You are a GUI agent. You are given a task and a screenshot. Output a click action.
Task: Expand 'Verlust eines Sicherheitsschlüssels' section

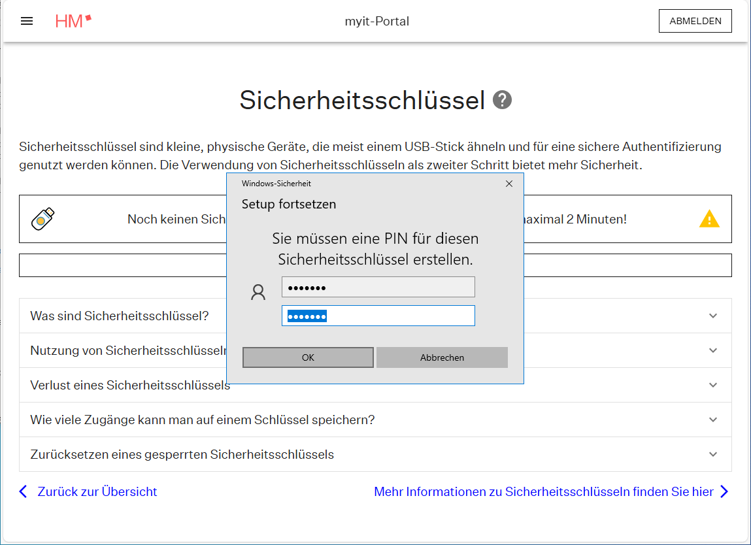(x=712, y=385)
